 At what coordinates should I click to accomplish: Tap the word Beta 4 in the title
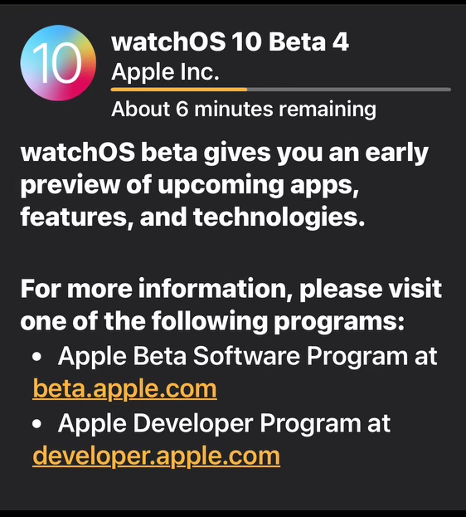pyautogui.click(x=308, y=41)
